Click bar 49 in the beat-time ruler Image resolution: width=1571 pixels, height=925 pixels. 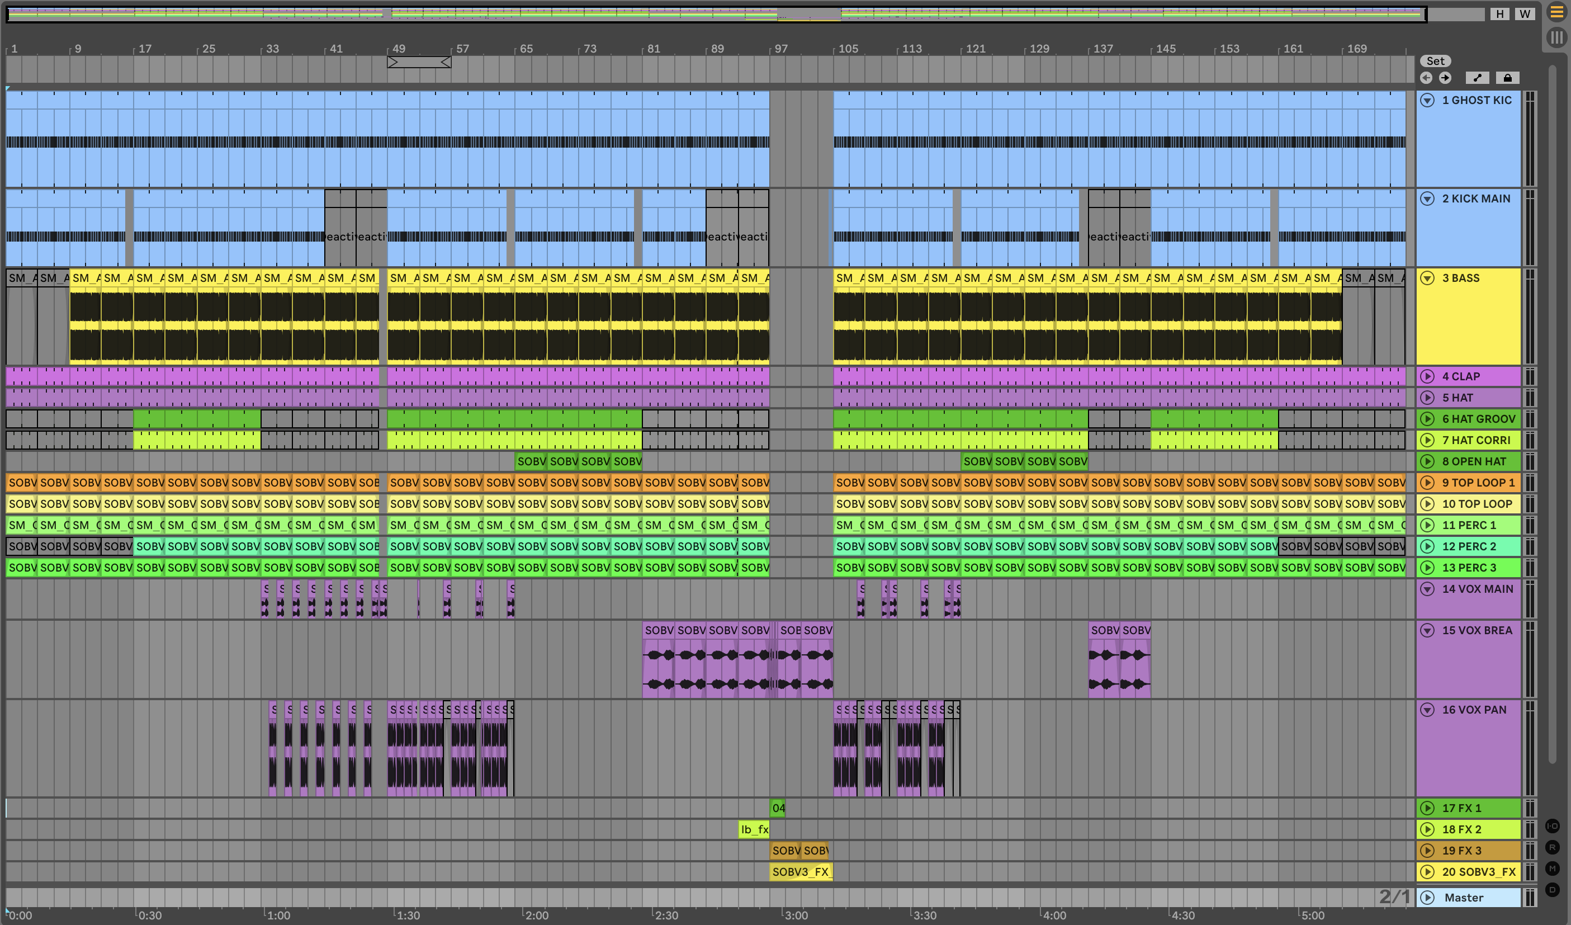(x=399, y=49)
